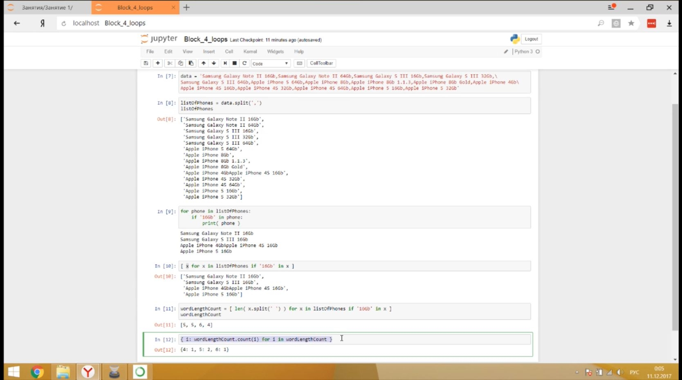
Task: Open the Cell menu
Action: coord(229,52)
